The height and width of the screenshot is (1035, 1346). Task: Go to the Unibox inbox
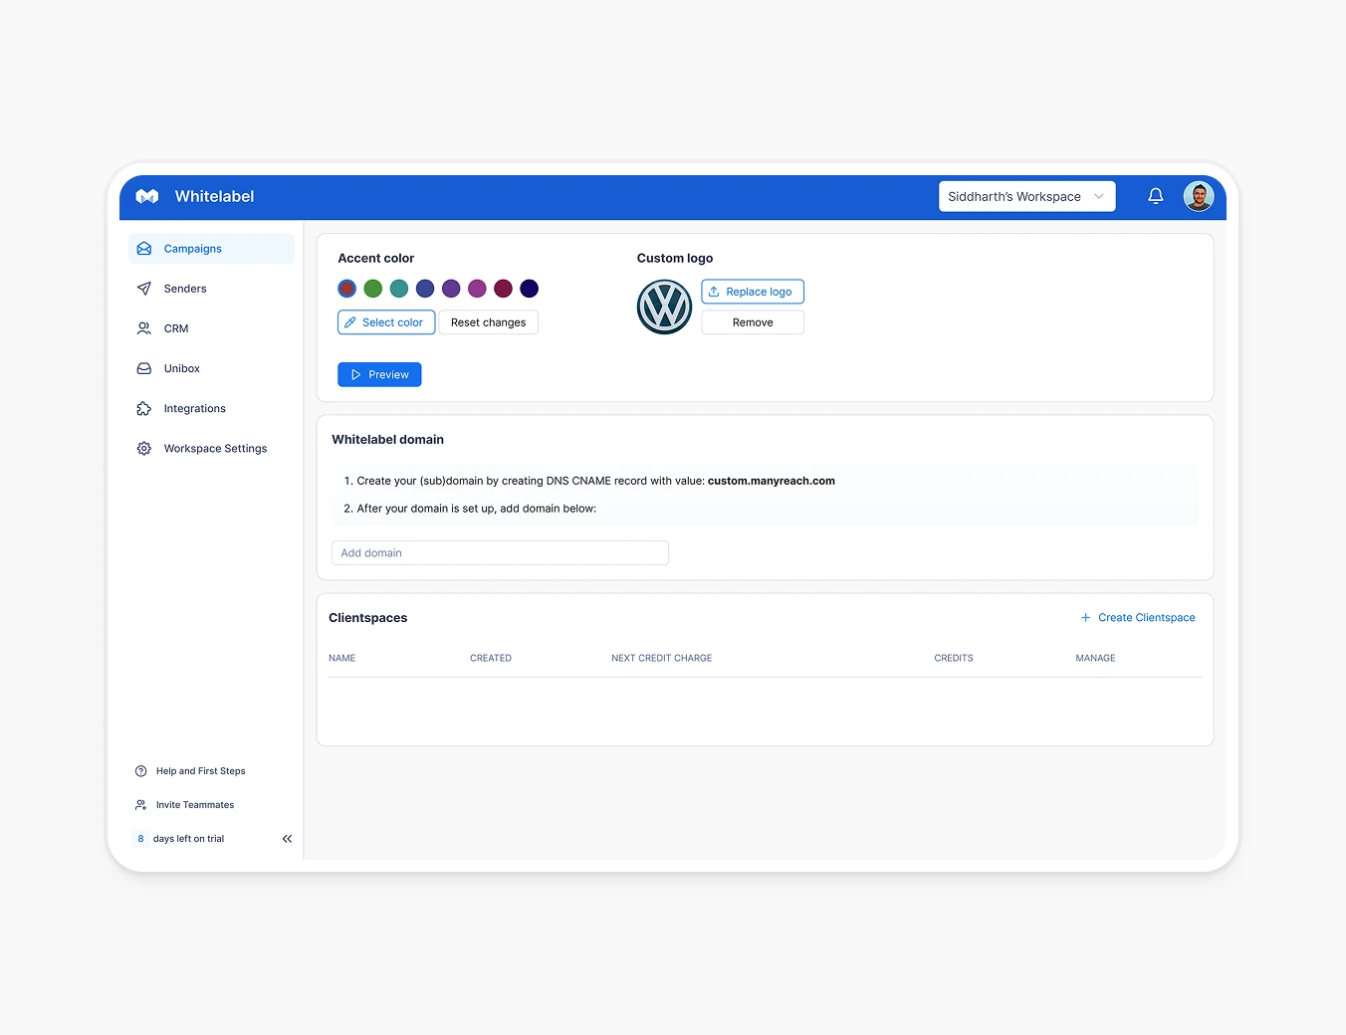coord(181,367)
